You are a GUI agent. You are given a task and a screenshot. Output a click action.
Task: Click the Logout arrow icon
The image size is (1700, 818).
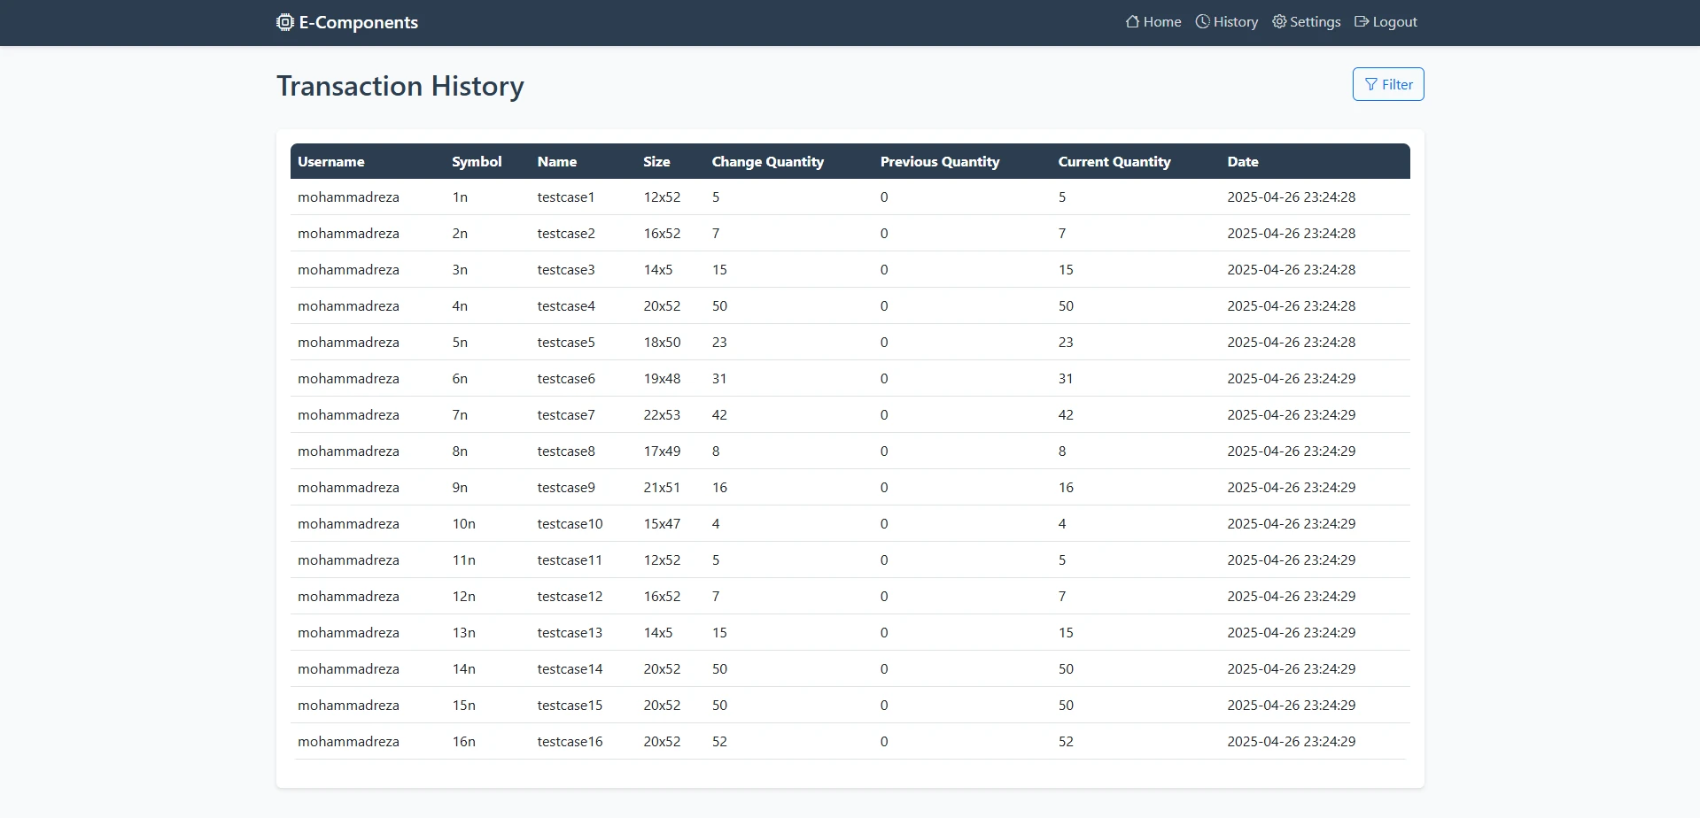pyautogui.click(x=1362, y=22)
